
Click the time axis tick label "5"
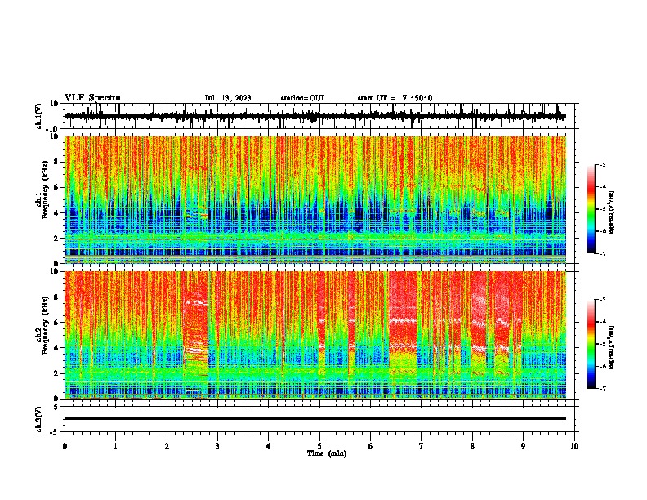pyautogui.click(x=319, y=446)
